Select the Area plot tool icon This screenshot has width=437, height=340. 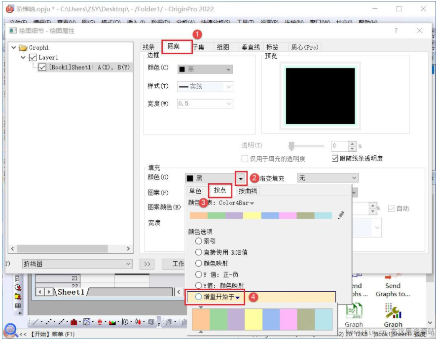[112, 322]
